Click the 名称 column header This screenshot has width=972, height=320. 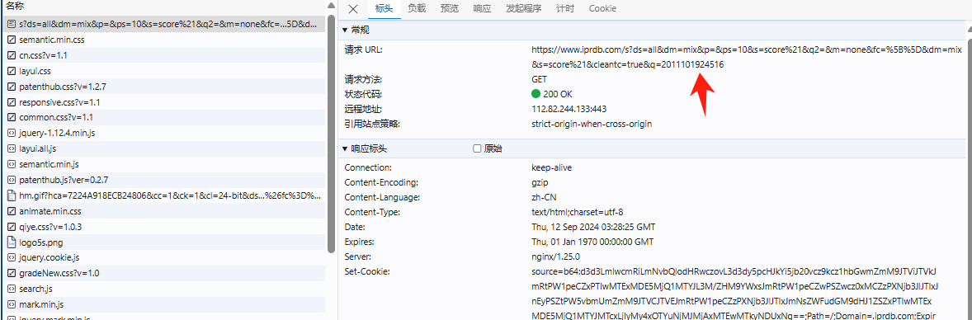point(14,7)
